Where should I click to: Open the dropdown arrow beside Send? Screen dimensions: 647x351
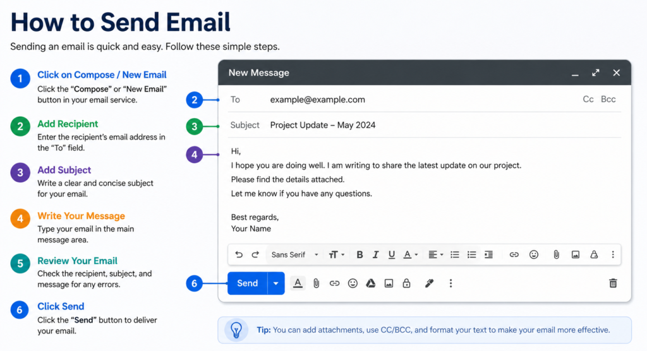coord(276,283)
